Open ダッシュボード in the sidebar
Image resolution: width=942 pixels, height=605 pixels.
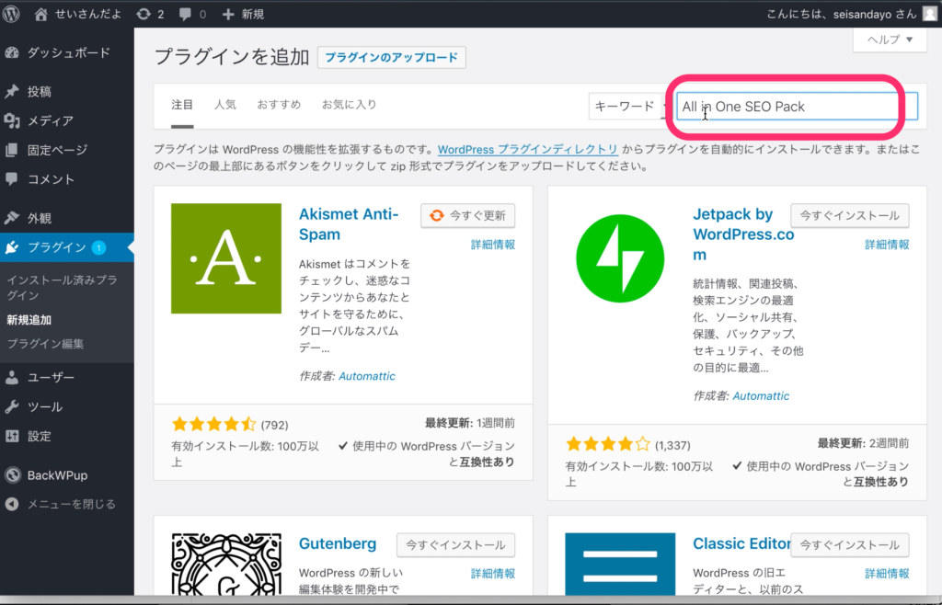[x=68, y=52]
